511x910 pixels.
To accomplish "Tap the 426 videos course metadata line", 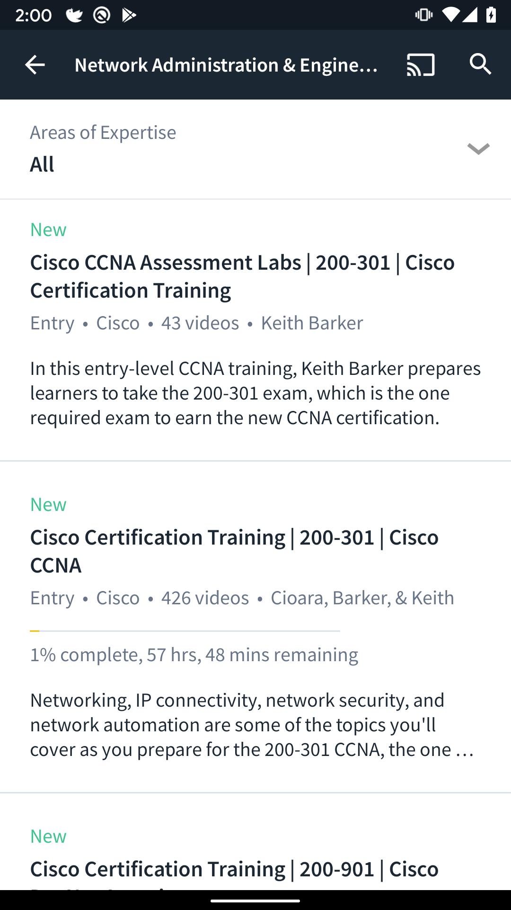I will pos(242,598).
